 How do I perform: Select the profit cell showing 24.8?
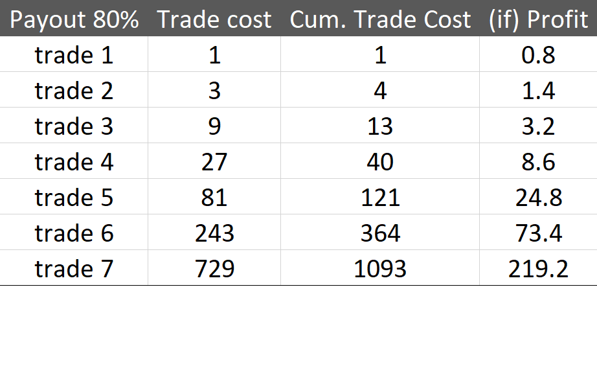[538, 196]
